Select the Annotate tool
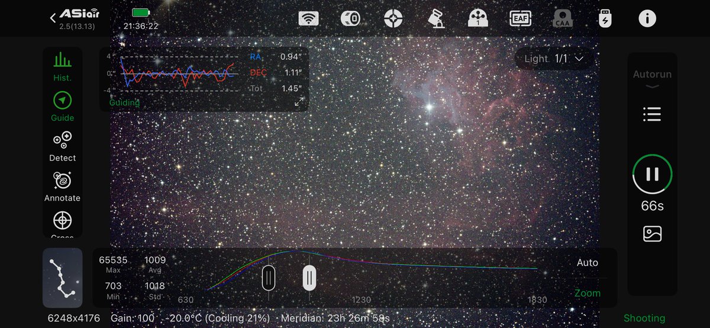710x328 pixels. [62, 186]
